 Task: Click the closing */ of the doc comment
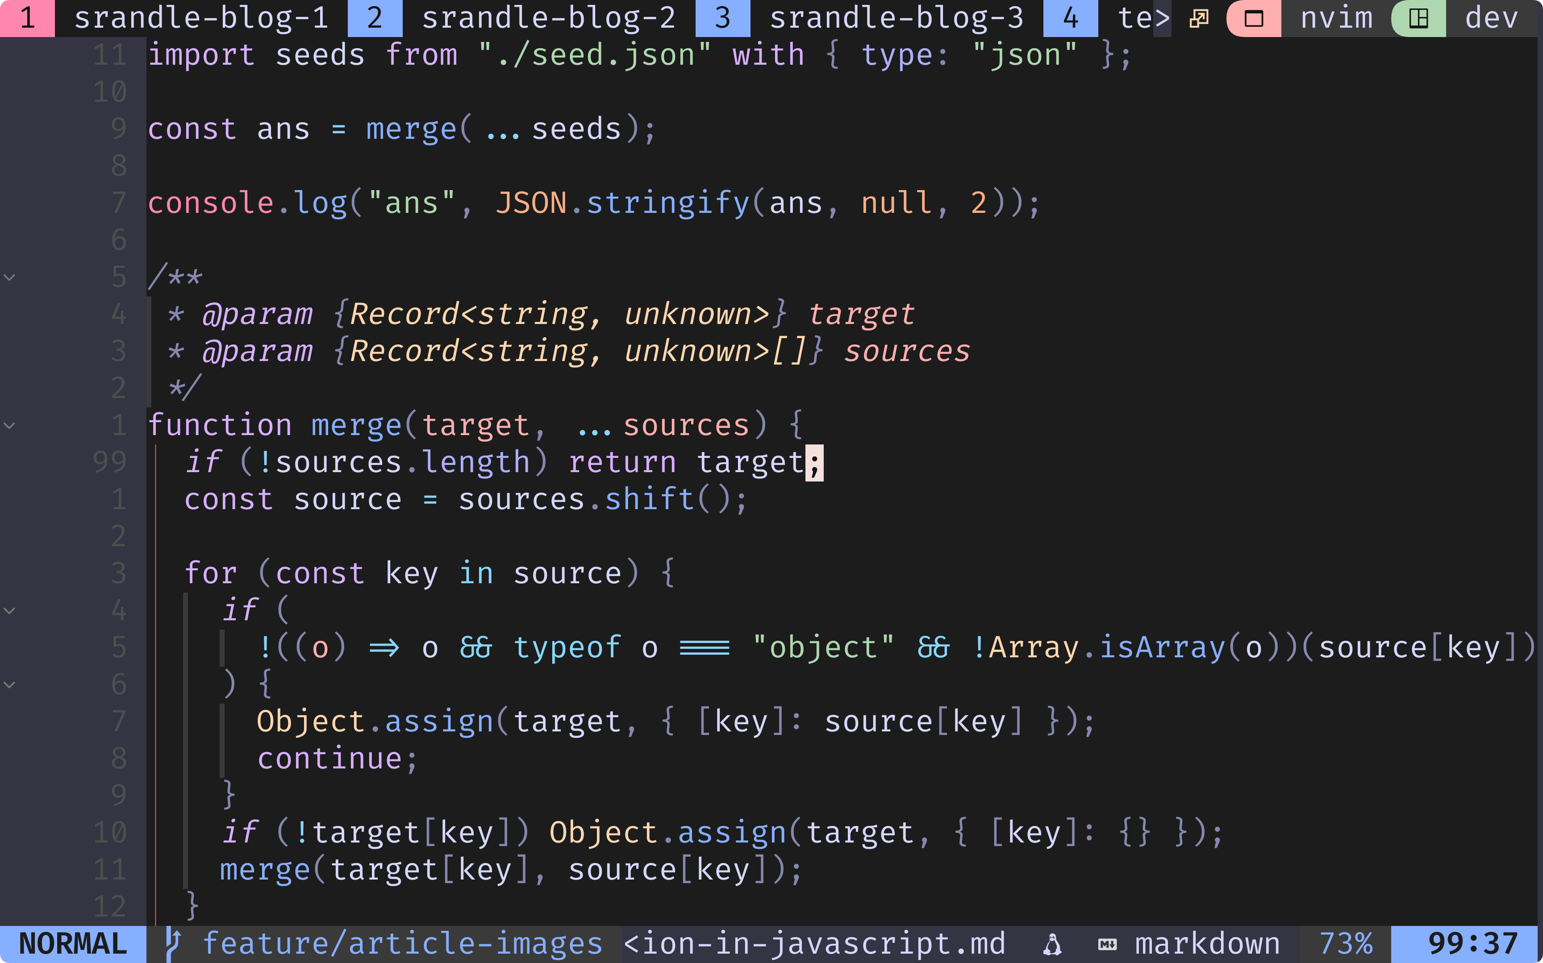pos(185,389)
